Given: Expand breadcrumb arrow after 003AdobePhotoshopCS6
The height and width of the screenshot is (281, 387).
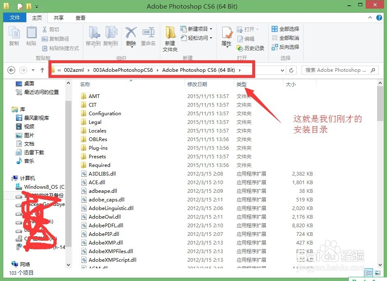Looking at the screenshot, I should point(157,70).
